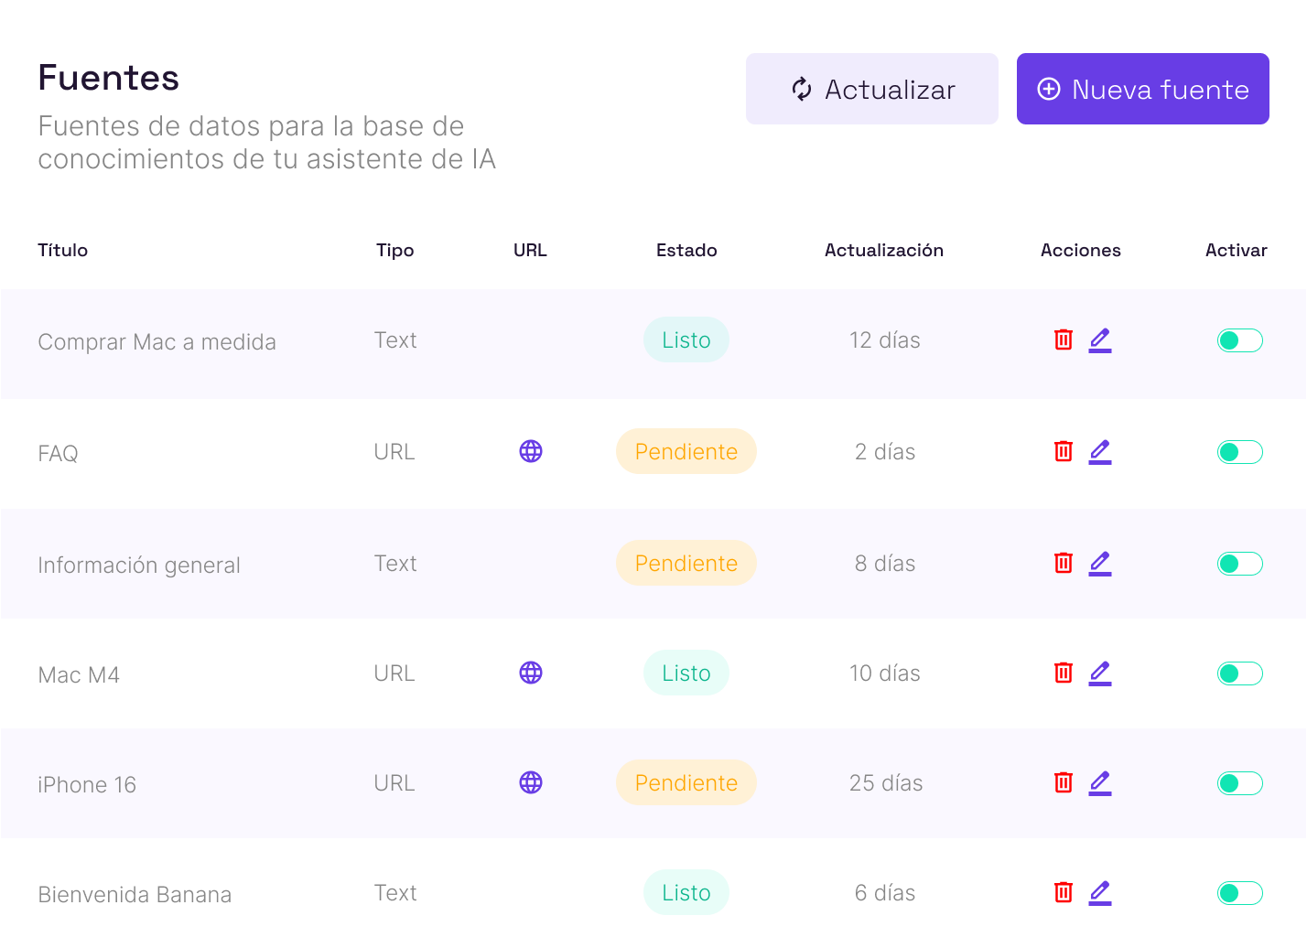The width and height of the screenshot is (1307, 948).
Task: Click the Actualización column header
Action: click(883, 250)
